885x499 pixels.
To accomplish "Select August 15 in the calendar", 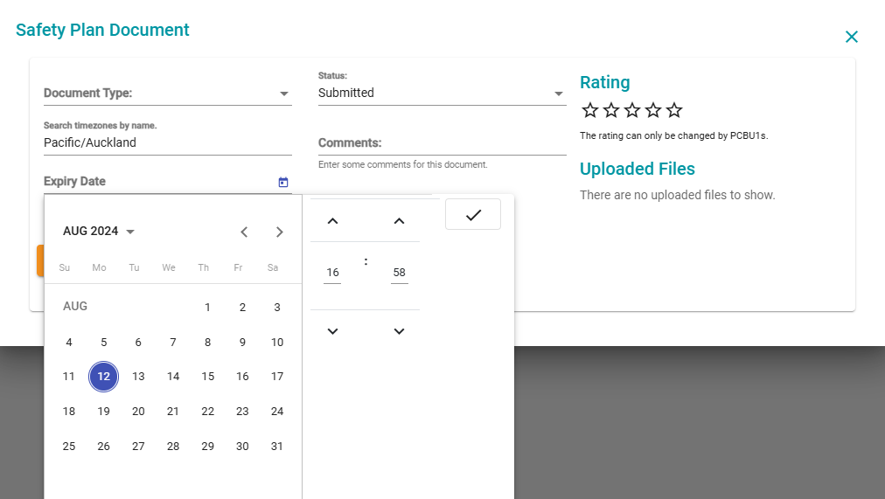I will click(x=207, y=377).
